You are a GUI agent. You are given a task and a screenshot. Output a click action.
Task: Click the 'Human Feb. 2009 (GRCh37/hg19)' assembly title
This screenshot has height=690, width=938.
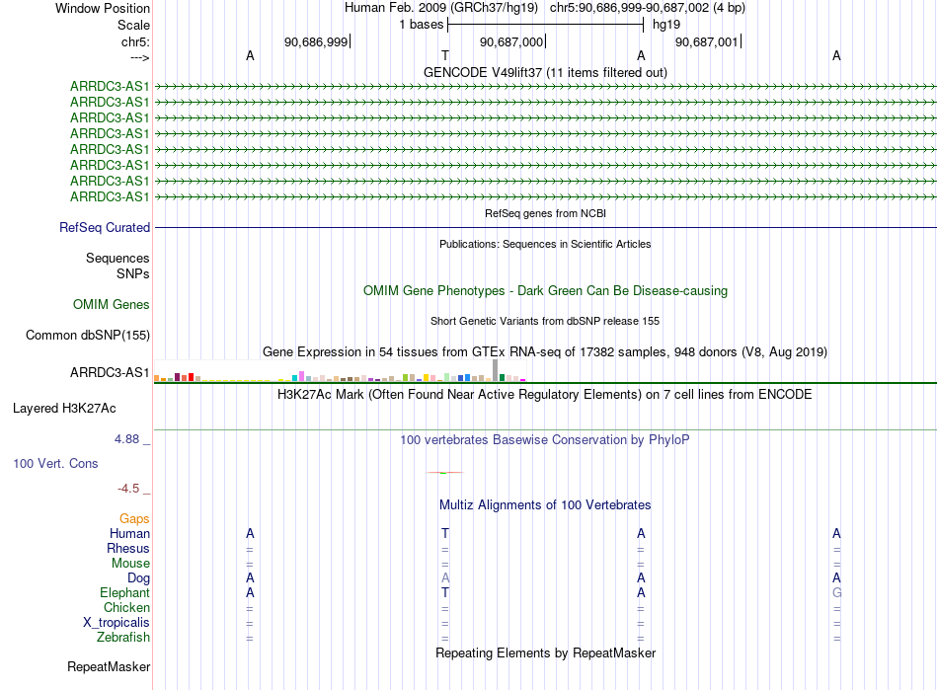coord(441,8)
